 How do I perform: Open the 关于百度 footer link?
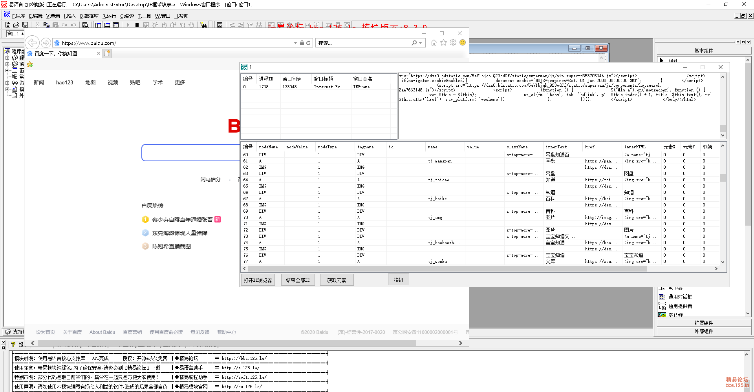[x=72, y=332]
